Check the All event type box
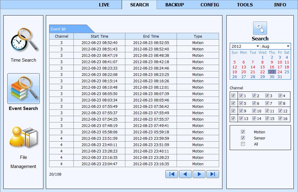298x192 pixels. (x=243, y=144)
